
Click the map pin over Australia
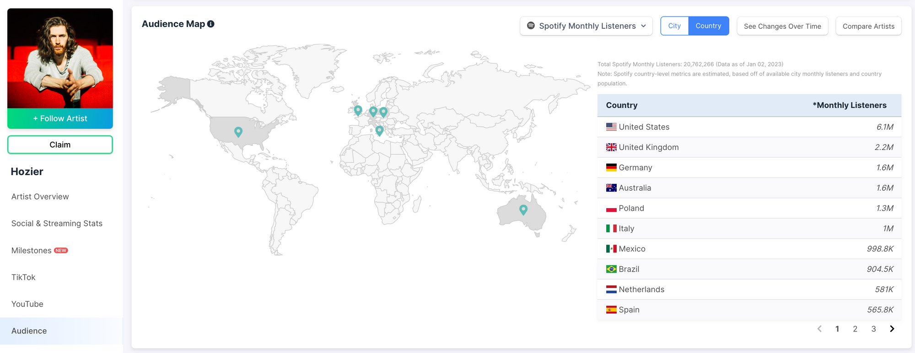(523, 209)
